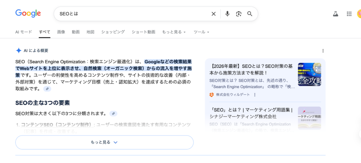Screen dimensions: 361x163
Task: Expand the もっと見る tab dropdown
Action: (x=174, y=32)
